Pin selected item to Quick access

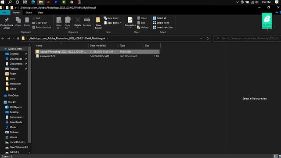(7, 23)
